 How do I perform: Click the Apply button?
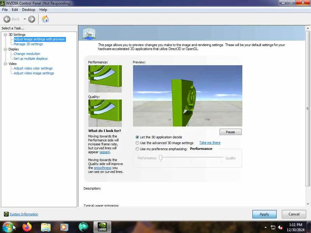[265, 214]
